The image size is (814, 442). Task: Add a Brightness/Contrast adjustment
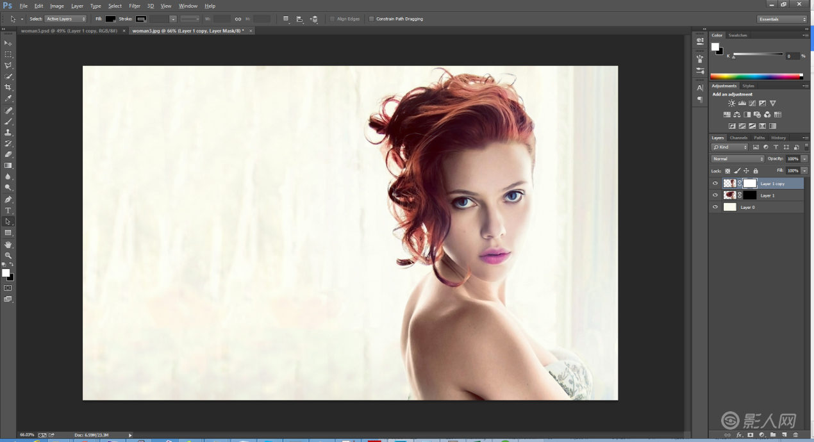pyautogui.click(x=731, y=103)
